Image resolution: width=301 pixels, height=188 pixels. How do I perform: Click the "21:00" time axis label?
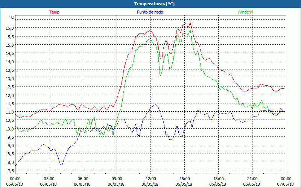(x=252, y=179)
